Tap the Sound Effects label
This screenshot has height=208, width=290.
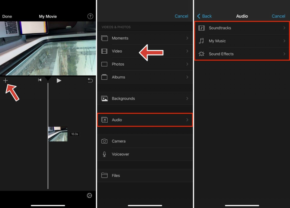[221, 54]
